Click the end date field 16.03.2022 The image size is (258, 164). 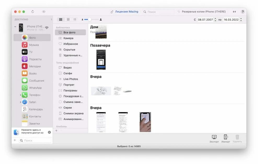click(231, 20)
